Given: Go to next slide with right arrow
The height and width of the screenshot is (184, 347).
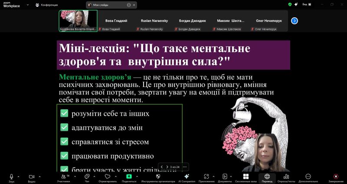Looking at the screenshot, I should (167, 167).
